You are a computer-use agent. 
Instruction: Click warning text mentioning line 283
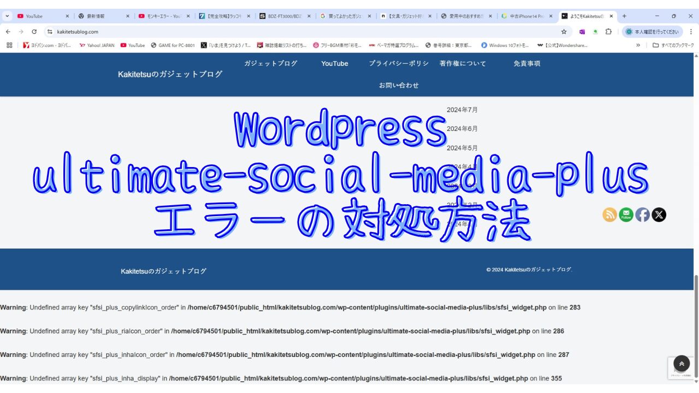[290, 307]
